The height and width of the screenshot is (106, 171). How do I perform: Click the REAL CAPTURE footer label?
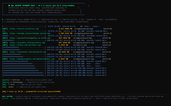point(7,96)
